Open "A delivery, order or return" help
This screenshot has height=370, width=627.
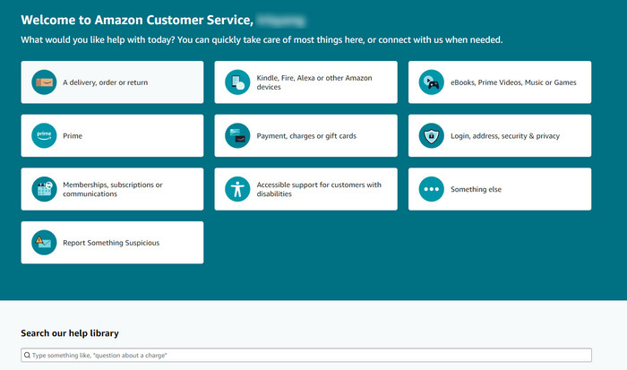click(x=106, y=82)
